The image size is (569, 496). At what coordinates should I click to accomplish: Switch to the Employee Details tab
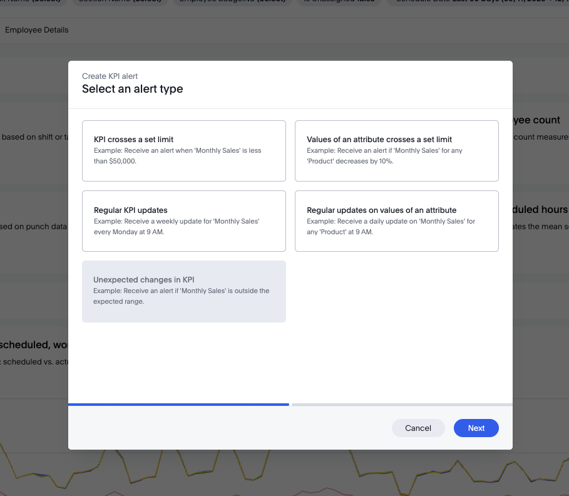pyautogui.click(x=36, y=30)
